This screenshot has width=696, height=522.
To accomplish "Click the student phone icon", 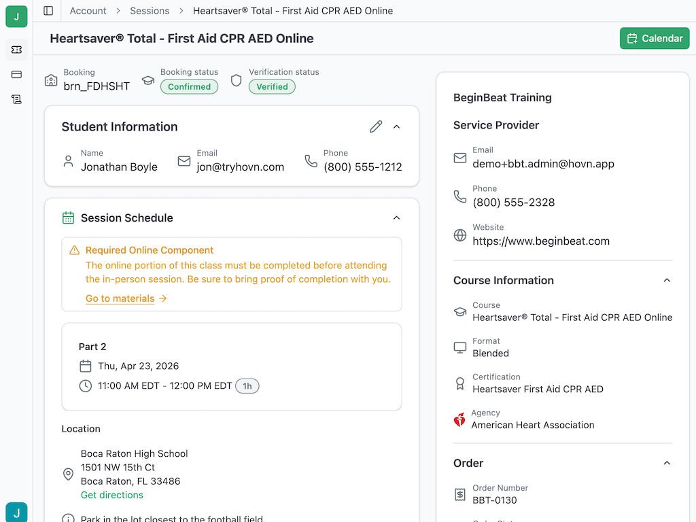I will pyautogui.click(x=311, y=161).
